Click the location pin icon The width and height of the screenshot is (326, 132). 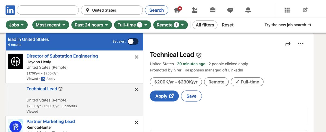click(87, 10)
